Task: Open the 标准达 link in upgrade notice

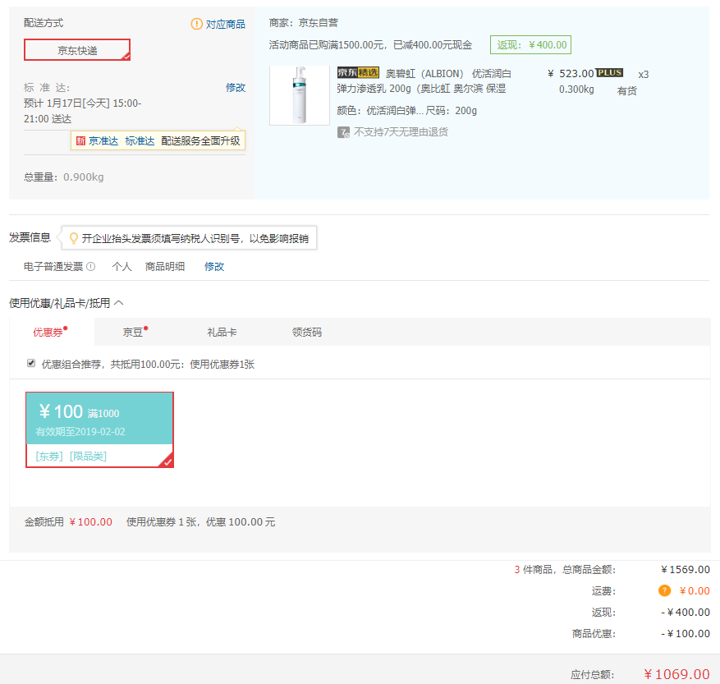Action: coord(140,141)
